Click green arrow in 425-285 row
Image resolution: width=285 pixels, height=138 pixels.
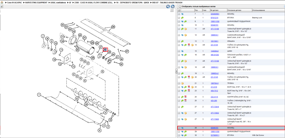tap(182, 101)
